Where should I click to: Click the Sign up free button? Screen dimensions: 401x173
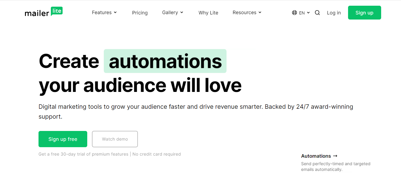63,139
